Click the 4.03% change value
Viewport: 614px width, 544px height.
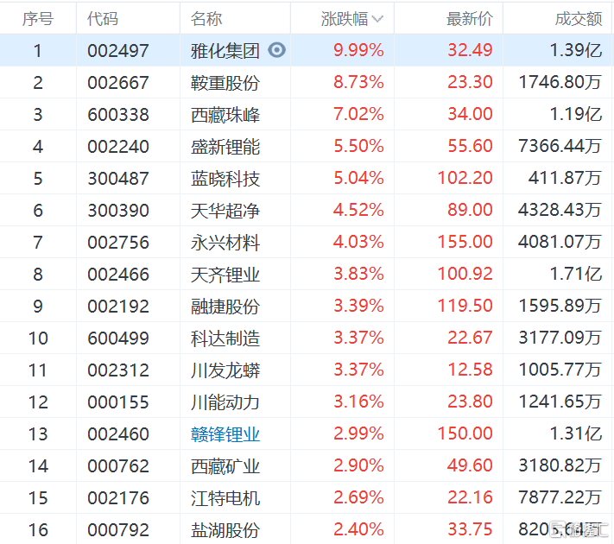pos(358,242)
